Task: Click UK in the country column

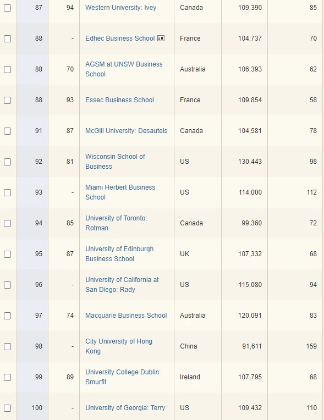Action: tap(184, 254)
